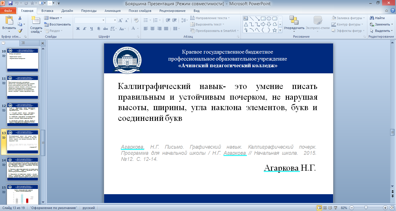
Task: Open the Выделить select dropdown
Action: click(x=381, y=31)
